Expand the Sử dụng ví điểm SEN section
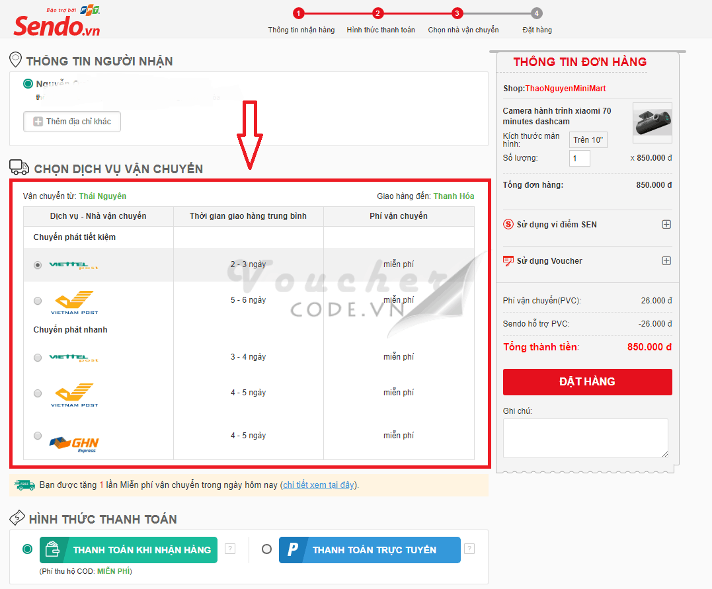The height and width of the screenshot is (589, 712). tap(666, 224)
